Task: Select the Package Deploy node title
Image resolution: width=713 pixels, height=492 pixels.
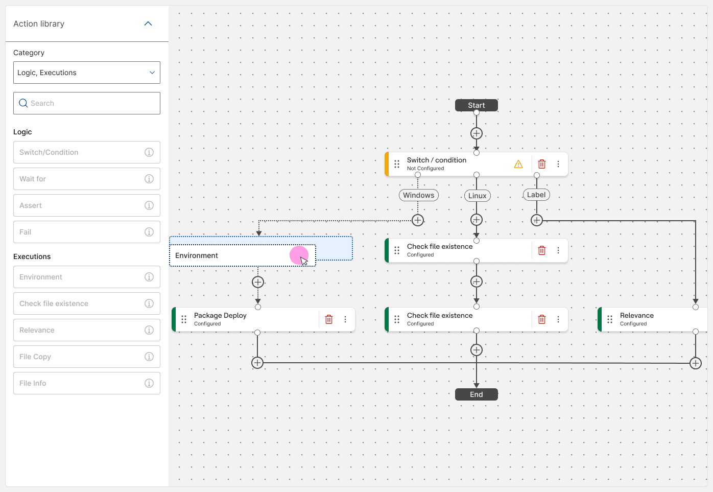Action: 220,315
